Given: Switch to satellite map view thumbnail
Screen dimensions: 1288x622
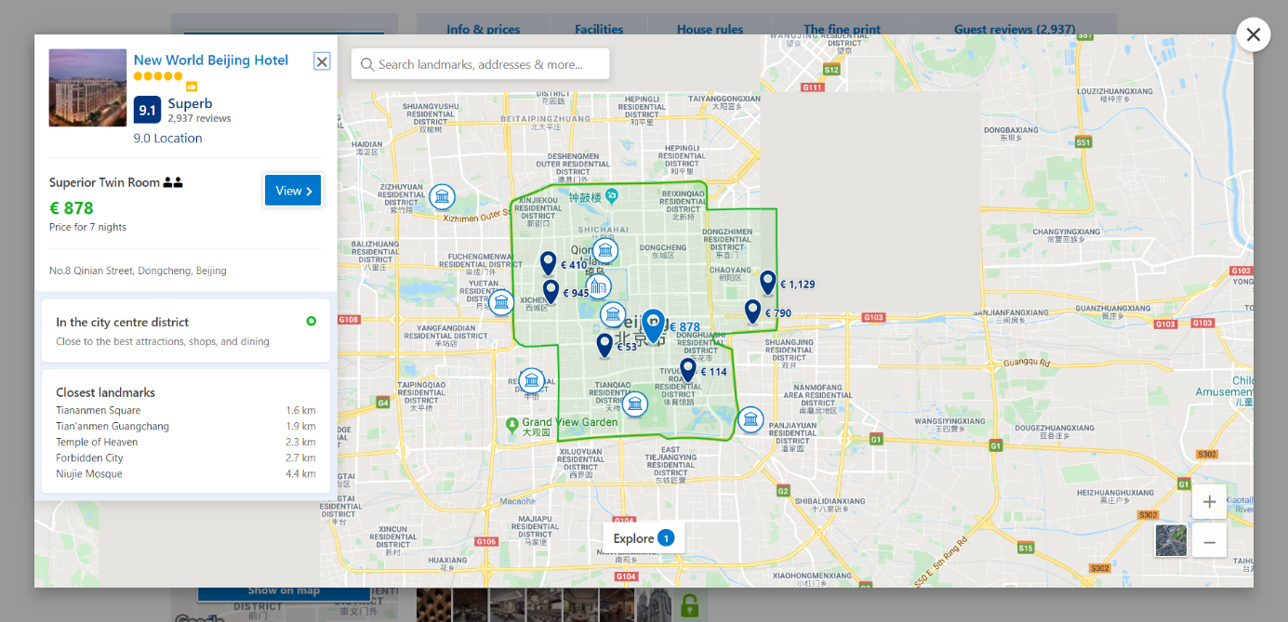Looking at the screenshot, I should (x=1171, y=540).
